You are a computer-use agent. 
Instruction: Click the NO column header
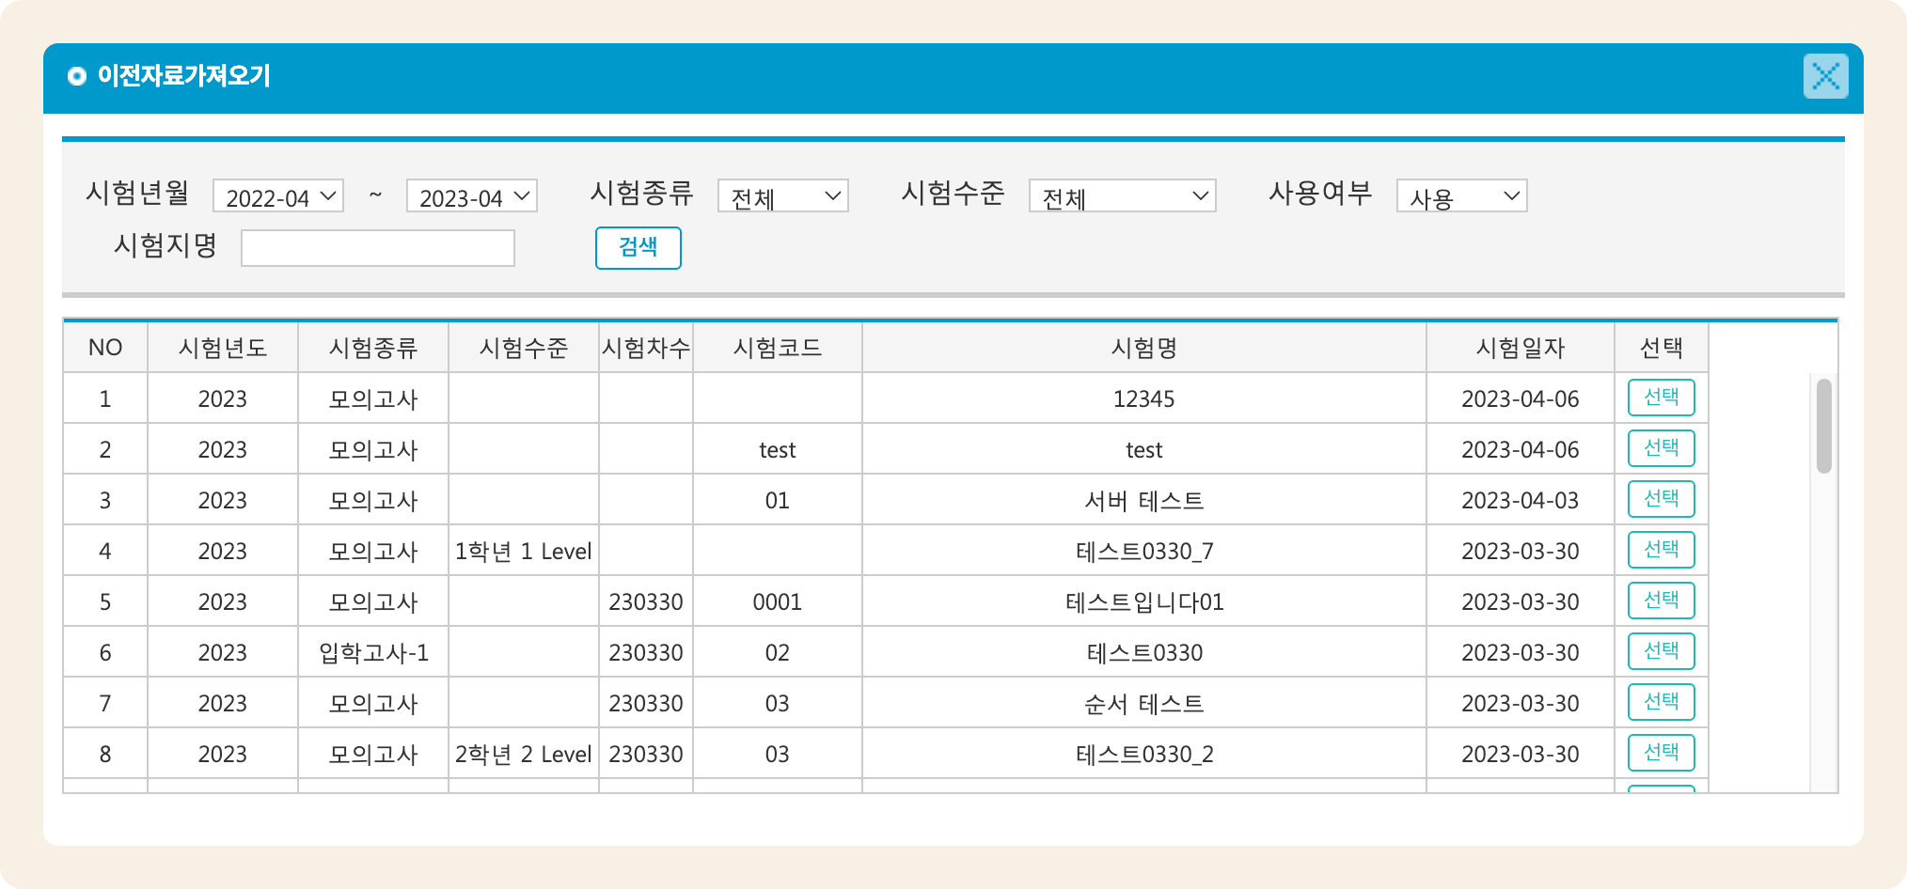[x=105, y=348]
